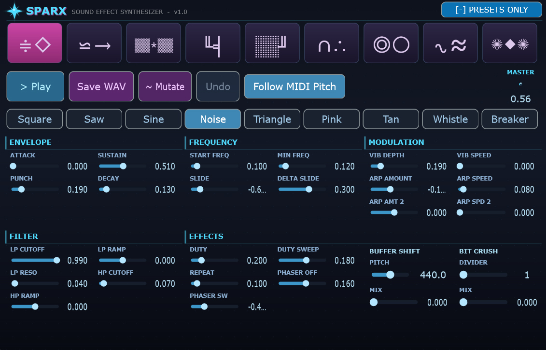Click the Bit Crush MIX slider
The image size is (546, 350).
coord(483,302)
